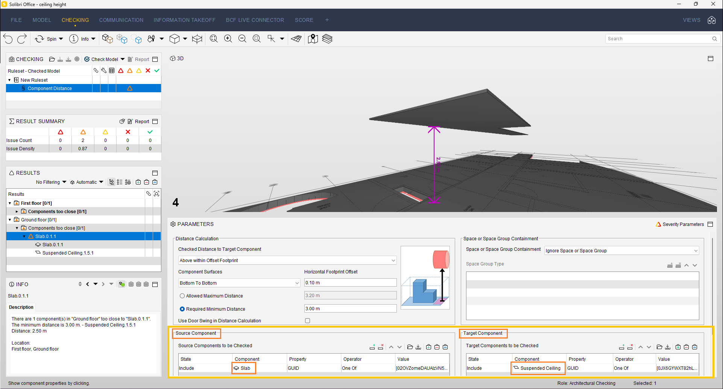The image size is (723, 389).
Task: Select Required Minimum Distance radio button
Action: pyautogui.click(x=182, y=309)
